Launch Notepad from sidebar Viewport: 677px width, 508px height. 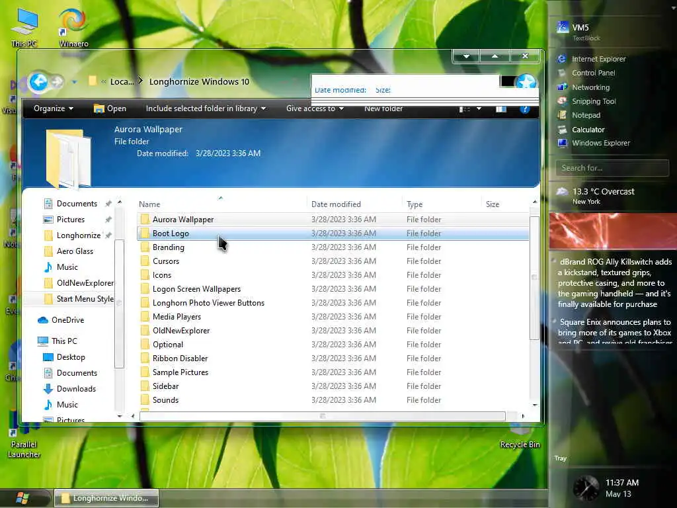click(579, 115)
